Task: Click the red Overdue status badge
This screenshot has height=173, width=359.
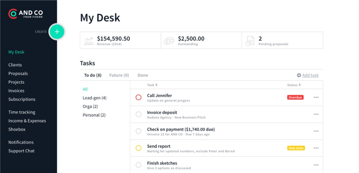Action: pyautogui.click(x=295, y=97)
